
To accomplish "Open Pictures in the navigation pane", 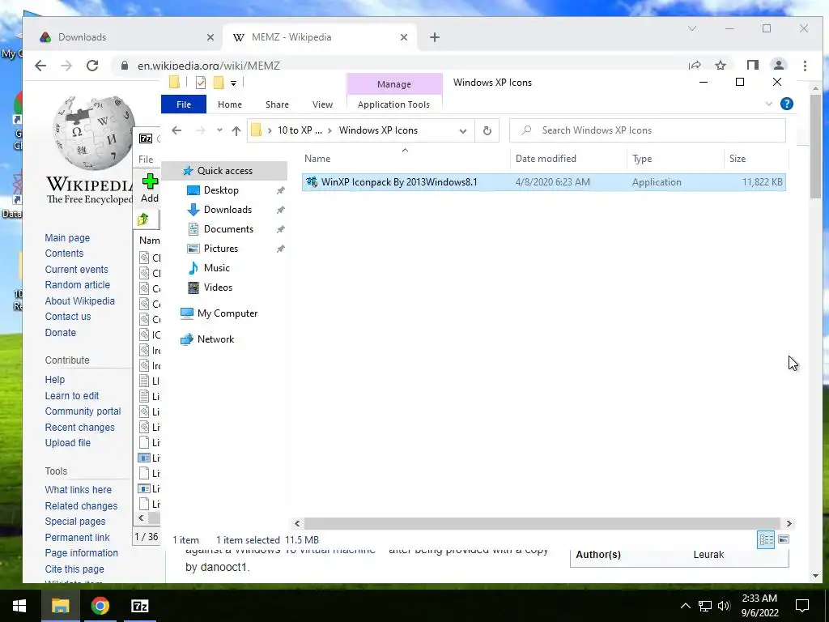I will pos(220,249).
